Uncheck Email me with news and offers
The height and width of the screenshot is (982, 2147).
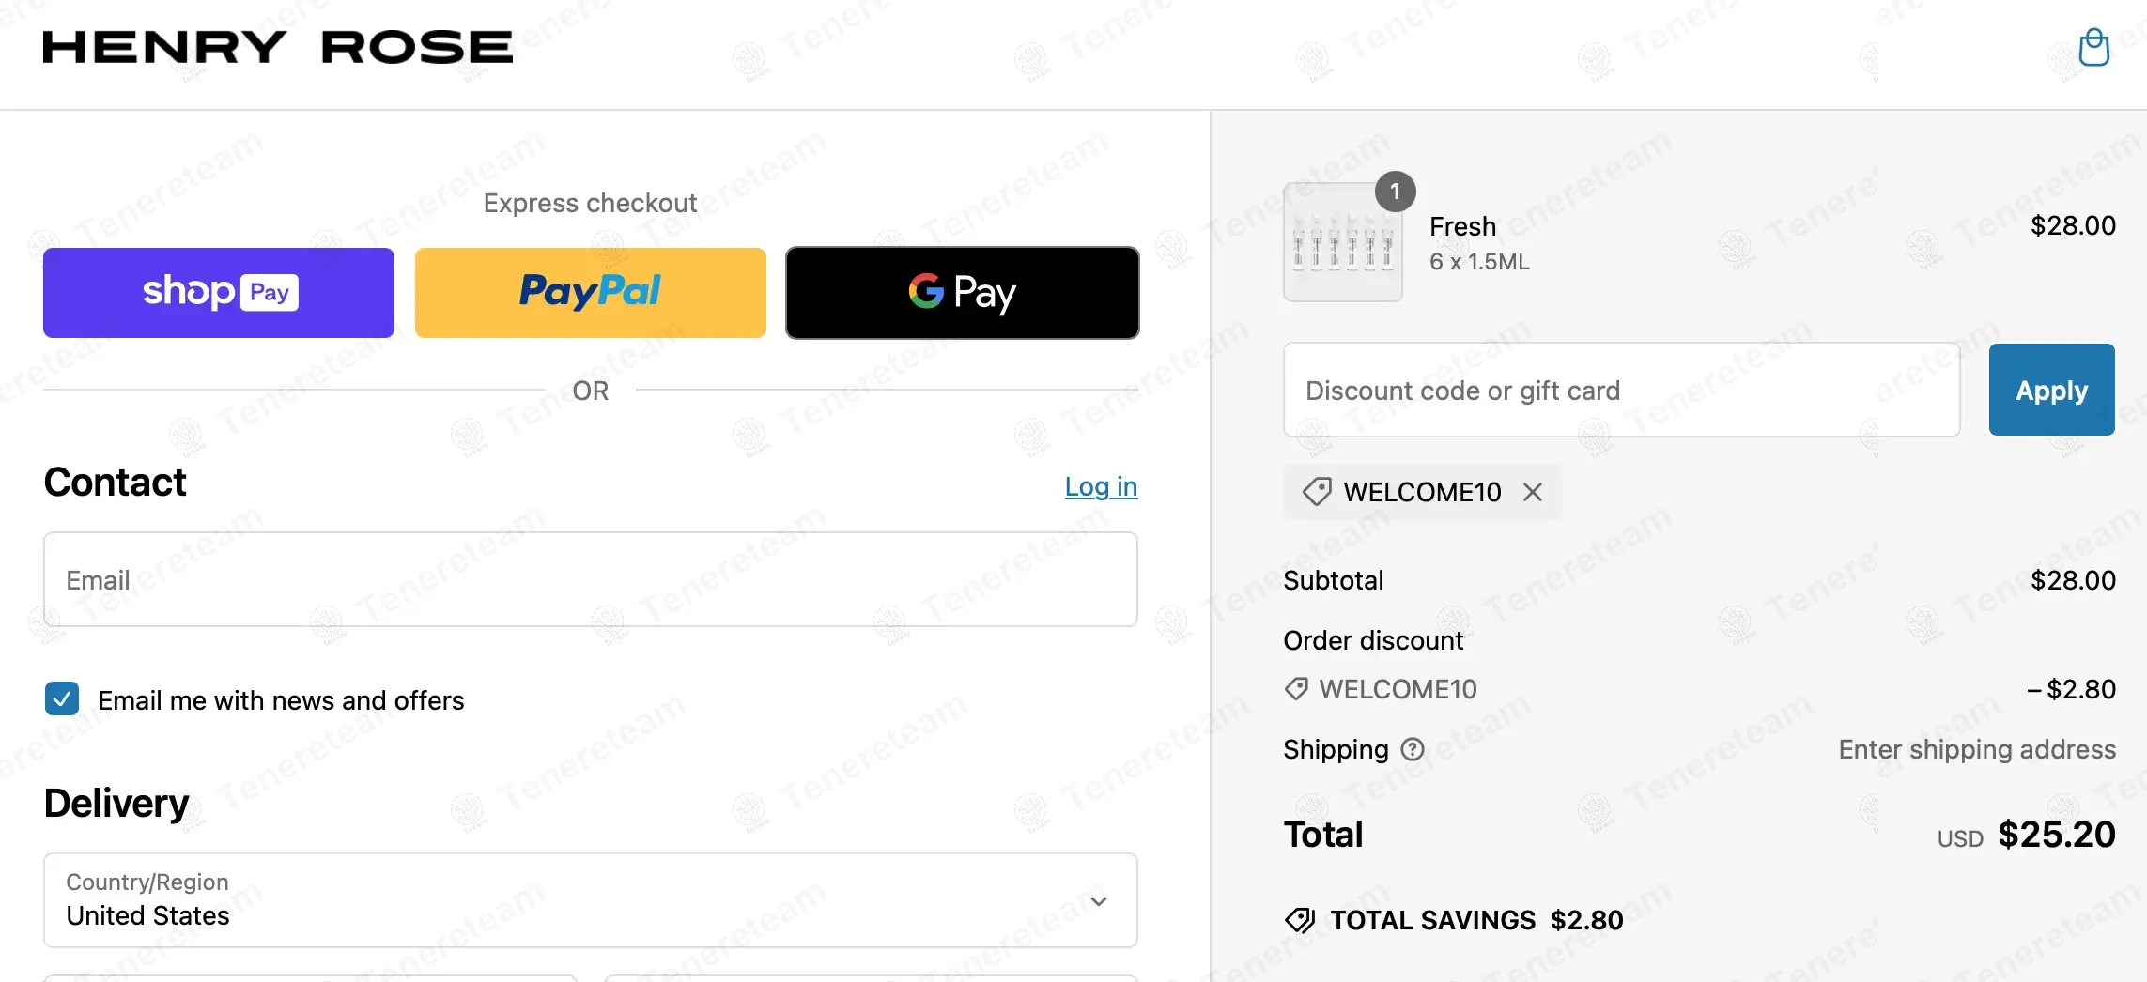[x=62, y=699]
